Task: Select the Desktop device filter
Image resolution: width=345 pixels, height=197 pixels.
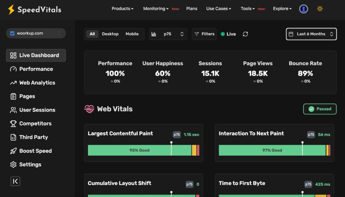Action: [110, 34]
